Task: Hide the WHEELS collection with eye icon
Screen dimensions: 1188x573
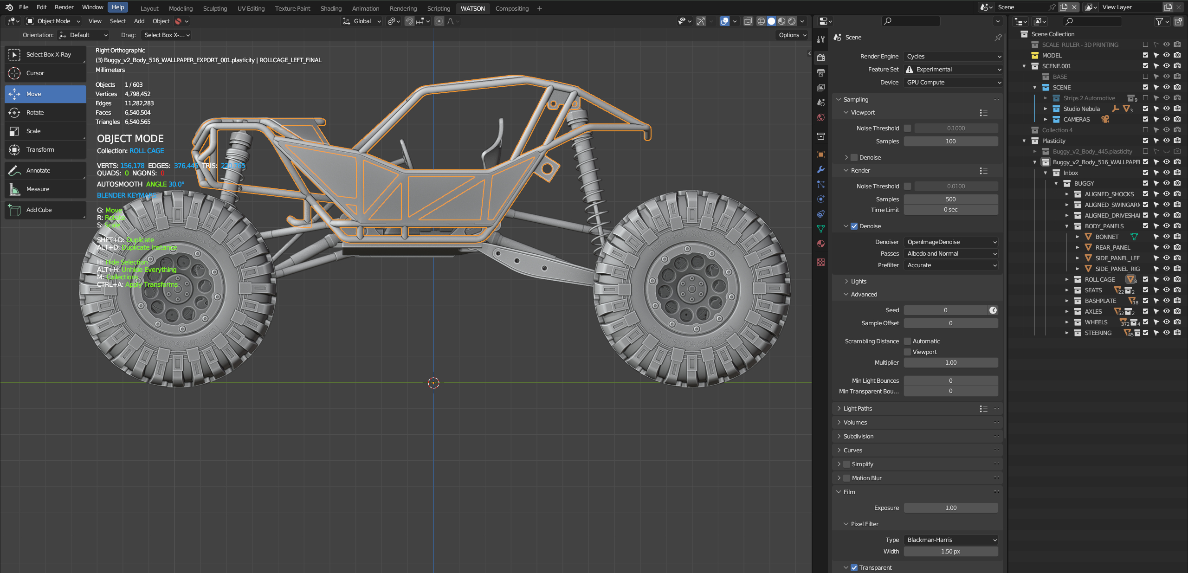Action: 1166,322
